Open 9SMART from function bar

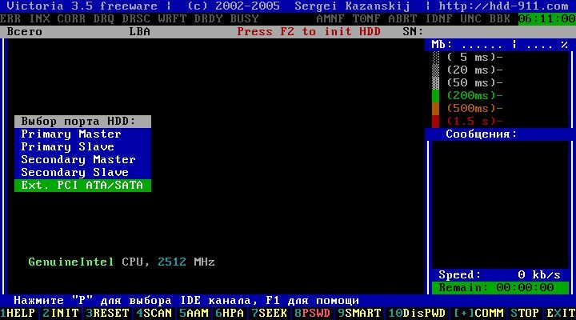coord(359,314)
